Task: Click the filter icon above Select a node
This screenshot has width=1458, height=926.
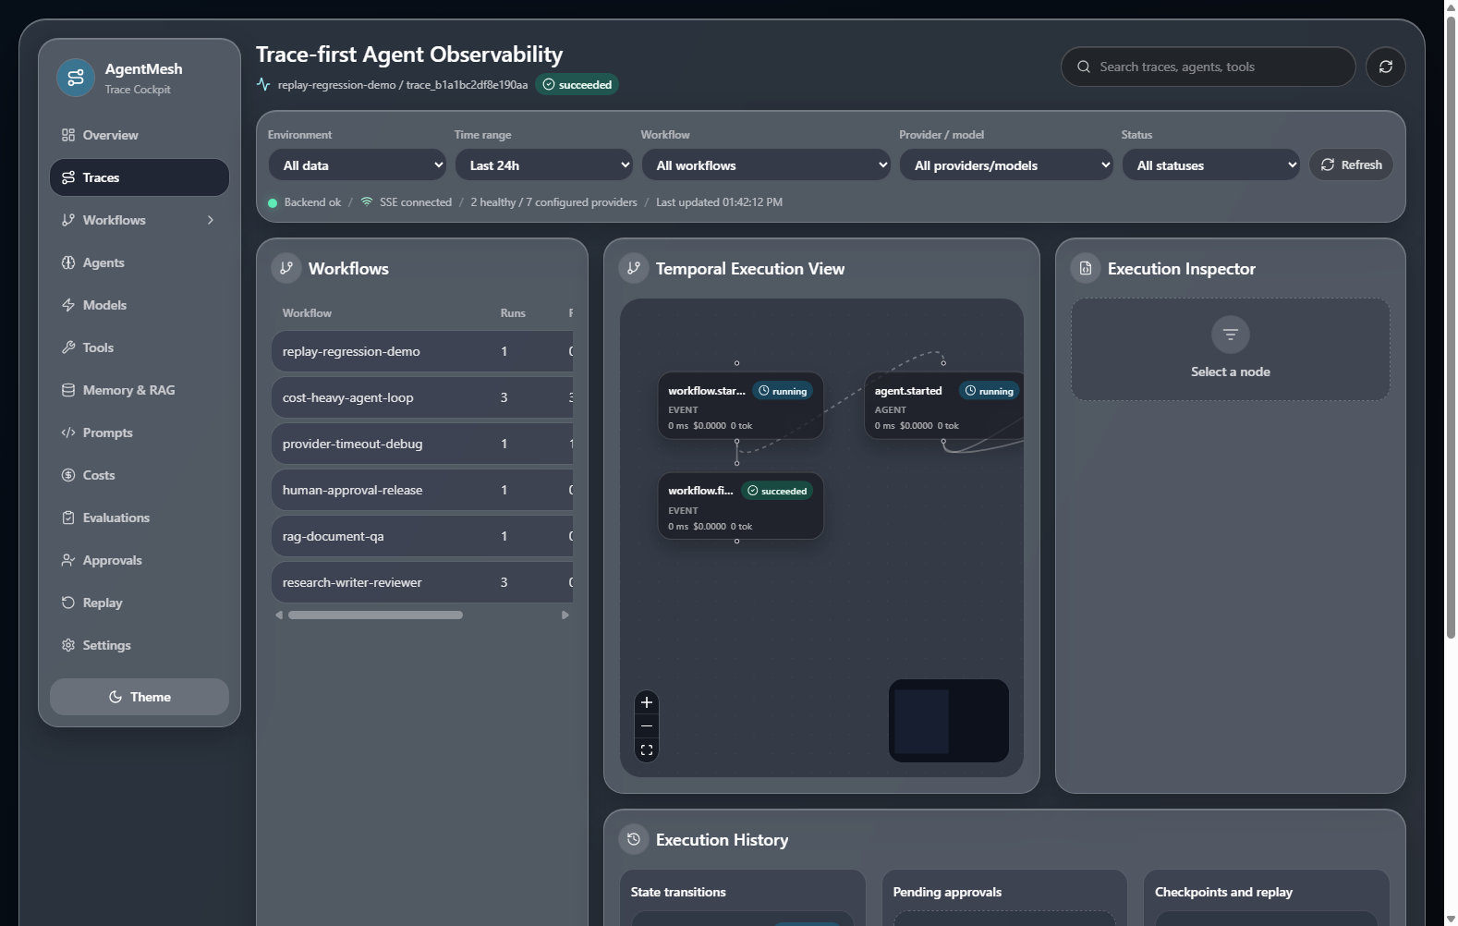Action: coord(1231,335)
